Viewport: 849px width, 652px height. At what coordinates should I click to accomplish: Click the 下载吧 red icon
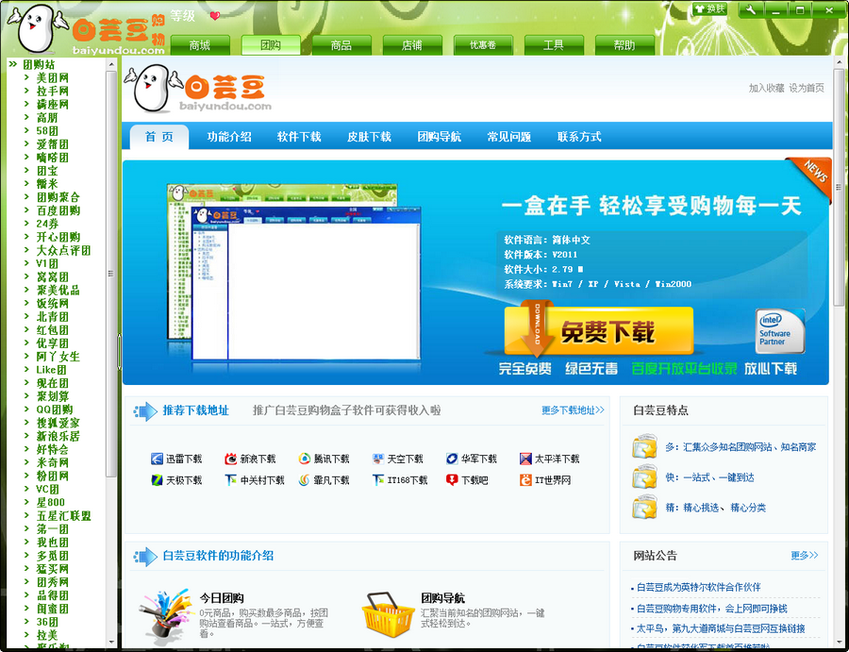pos(452,479)
